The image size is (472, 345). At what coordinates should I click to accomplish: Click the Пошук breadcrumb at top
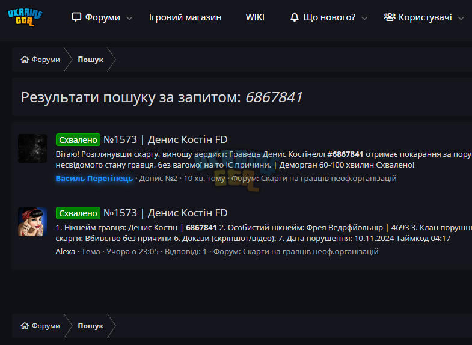click(x=91, y=60)
